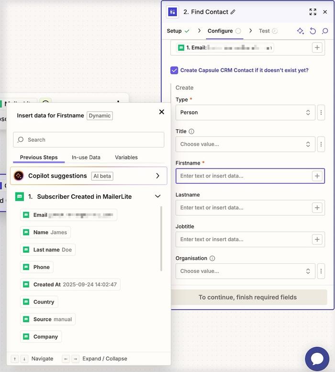Open three-dot options beside Type dropdown
The image size is (335, 372).
(x=321, y=113)
